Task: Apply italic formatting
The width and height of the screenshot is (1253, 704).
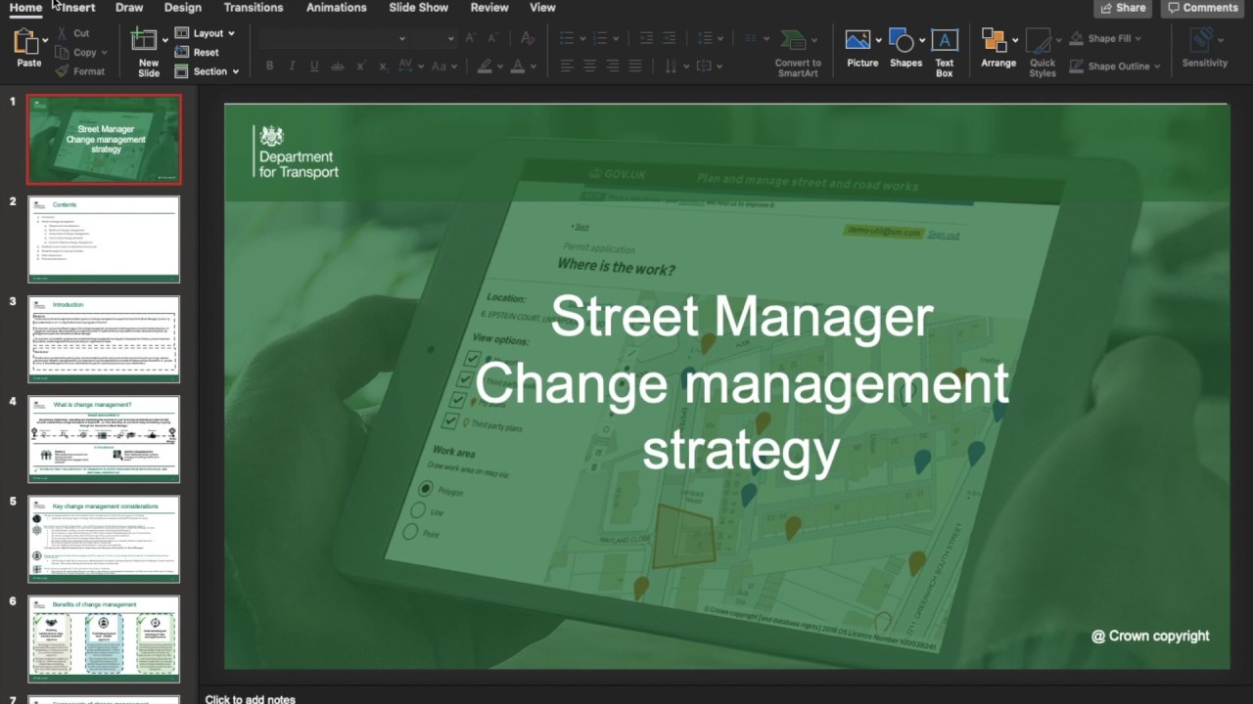Action: click(x=292, y=66)
